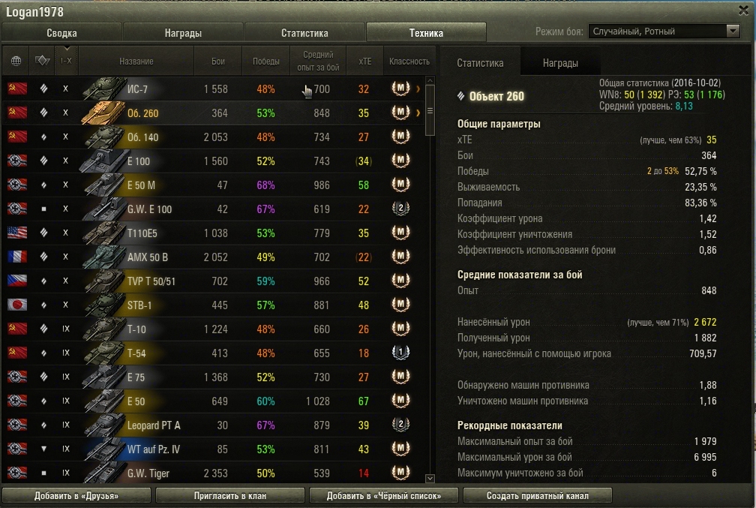Click Добавить в «Чёрный список» button
This screenshot has width=756, height=508.
click(x=384, y=495)
